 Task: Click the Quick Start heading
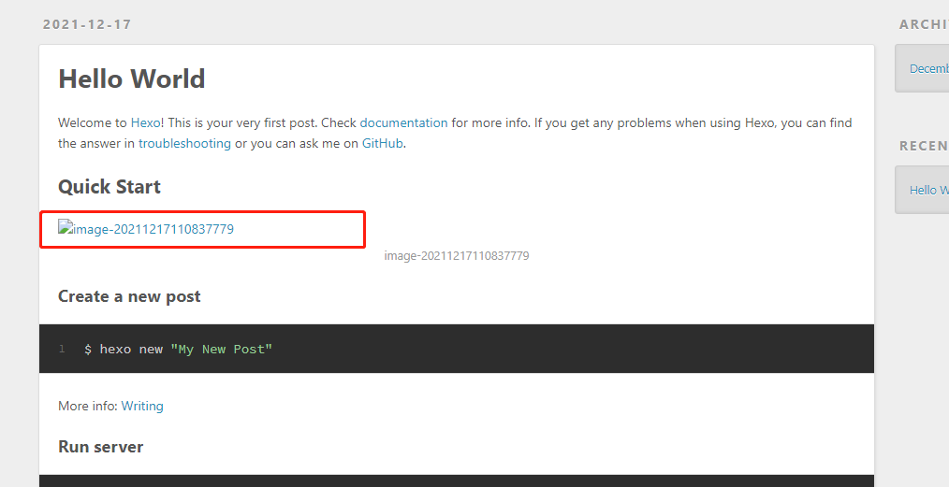pos(109,187)
